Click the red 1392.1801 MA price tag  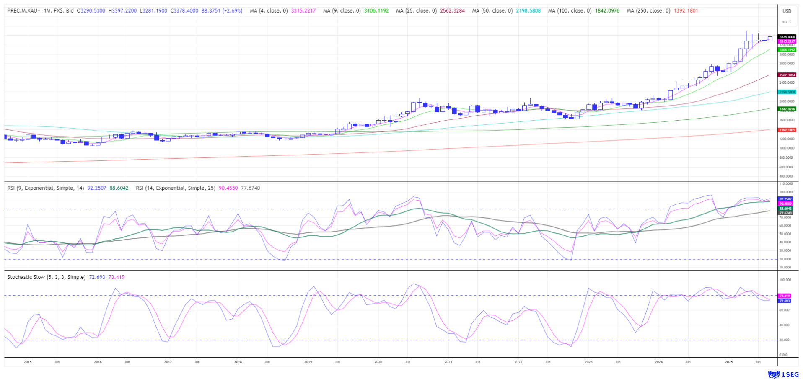coord(787,130)
